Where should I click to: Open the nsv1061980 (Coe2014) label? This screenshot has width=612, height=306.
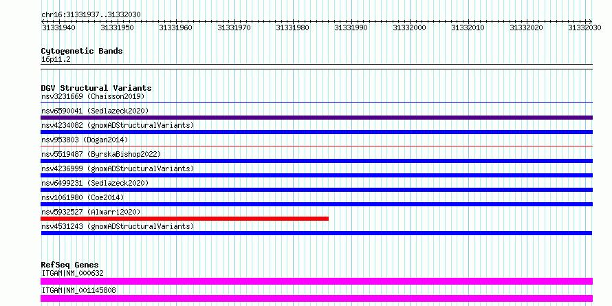[x=83, y=197]
